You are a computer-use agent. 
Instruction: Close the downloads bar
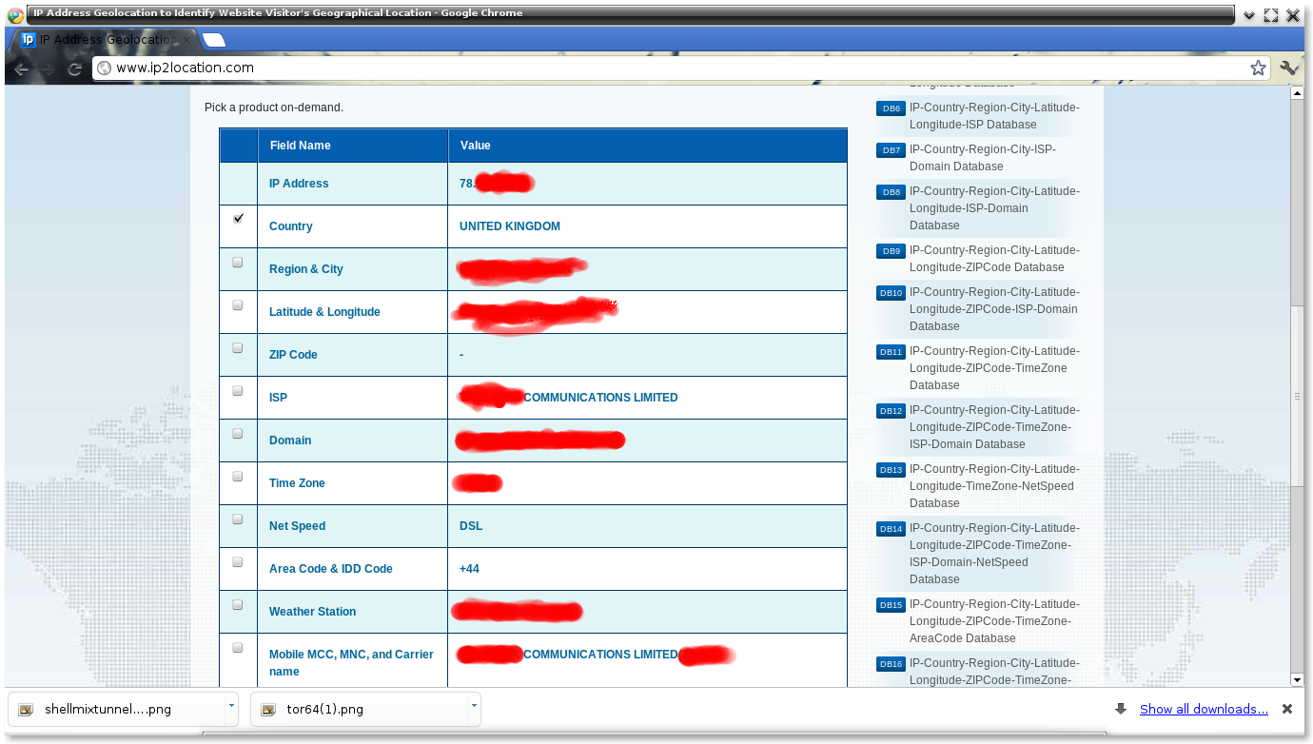(1287, 709)
